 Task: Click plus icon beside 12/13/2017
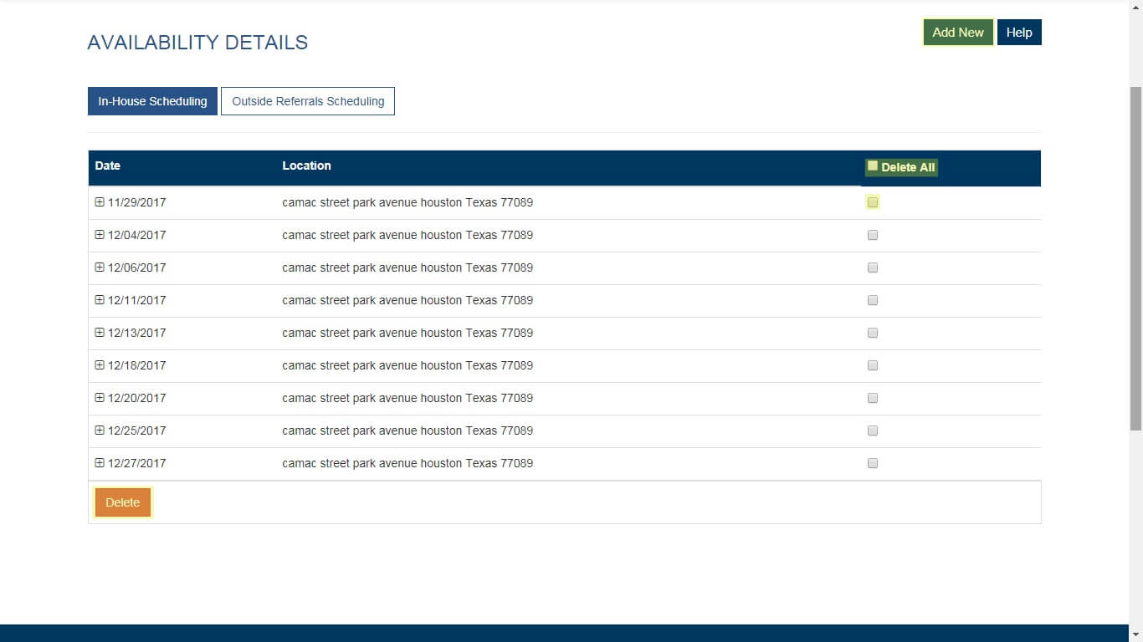pyautogui.click(x=100, y=333)
